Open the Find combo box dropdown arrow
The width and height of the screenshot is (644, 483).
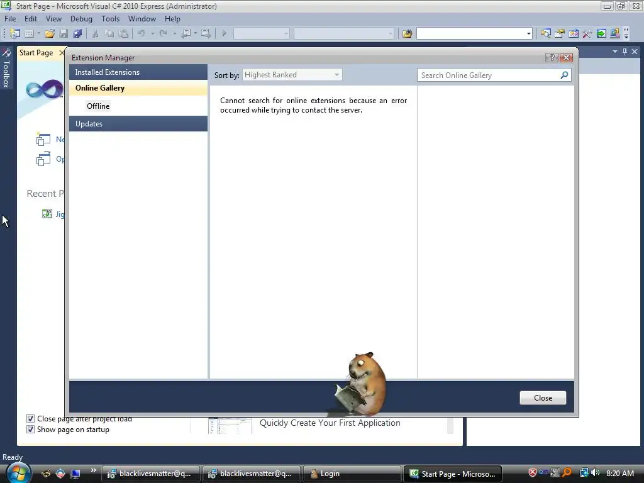(x=528, y=33)
